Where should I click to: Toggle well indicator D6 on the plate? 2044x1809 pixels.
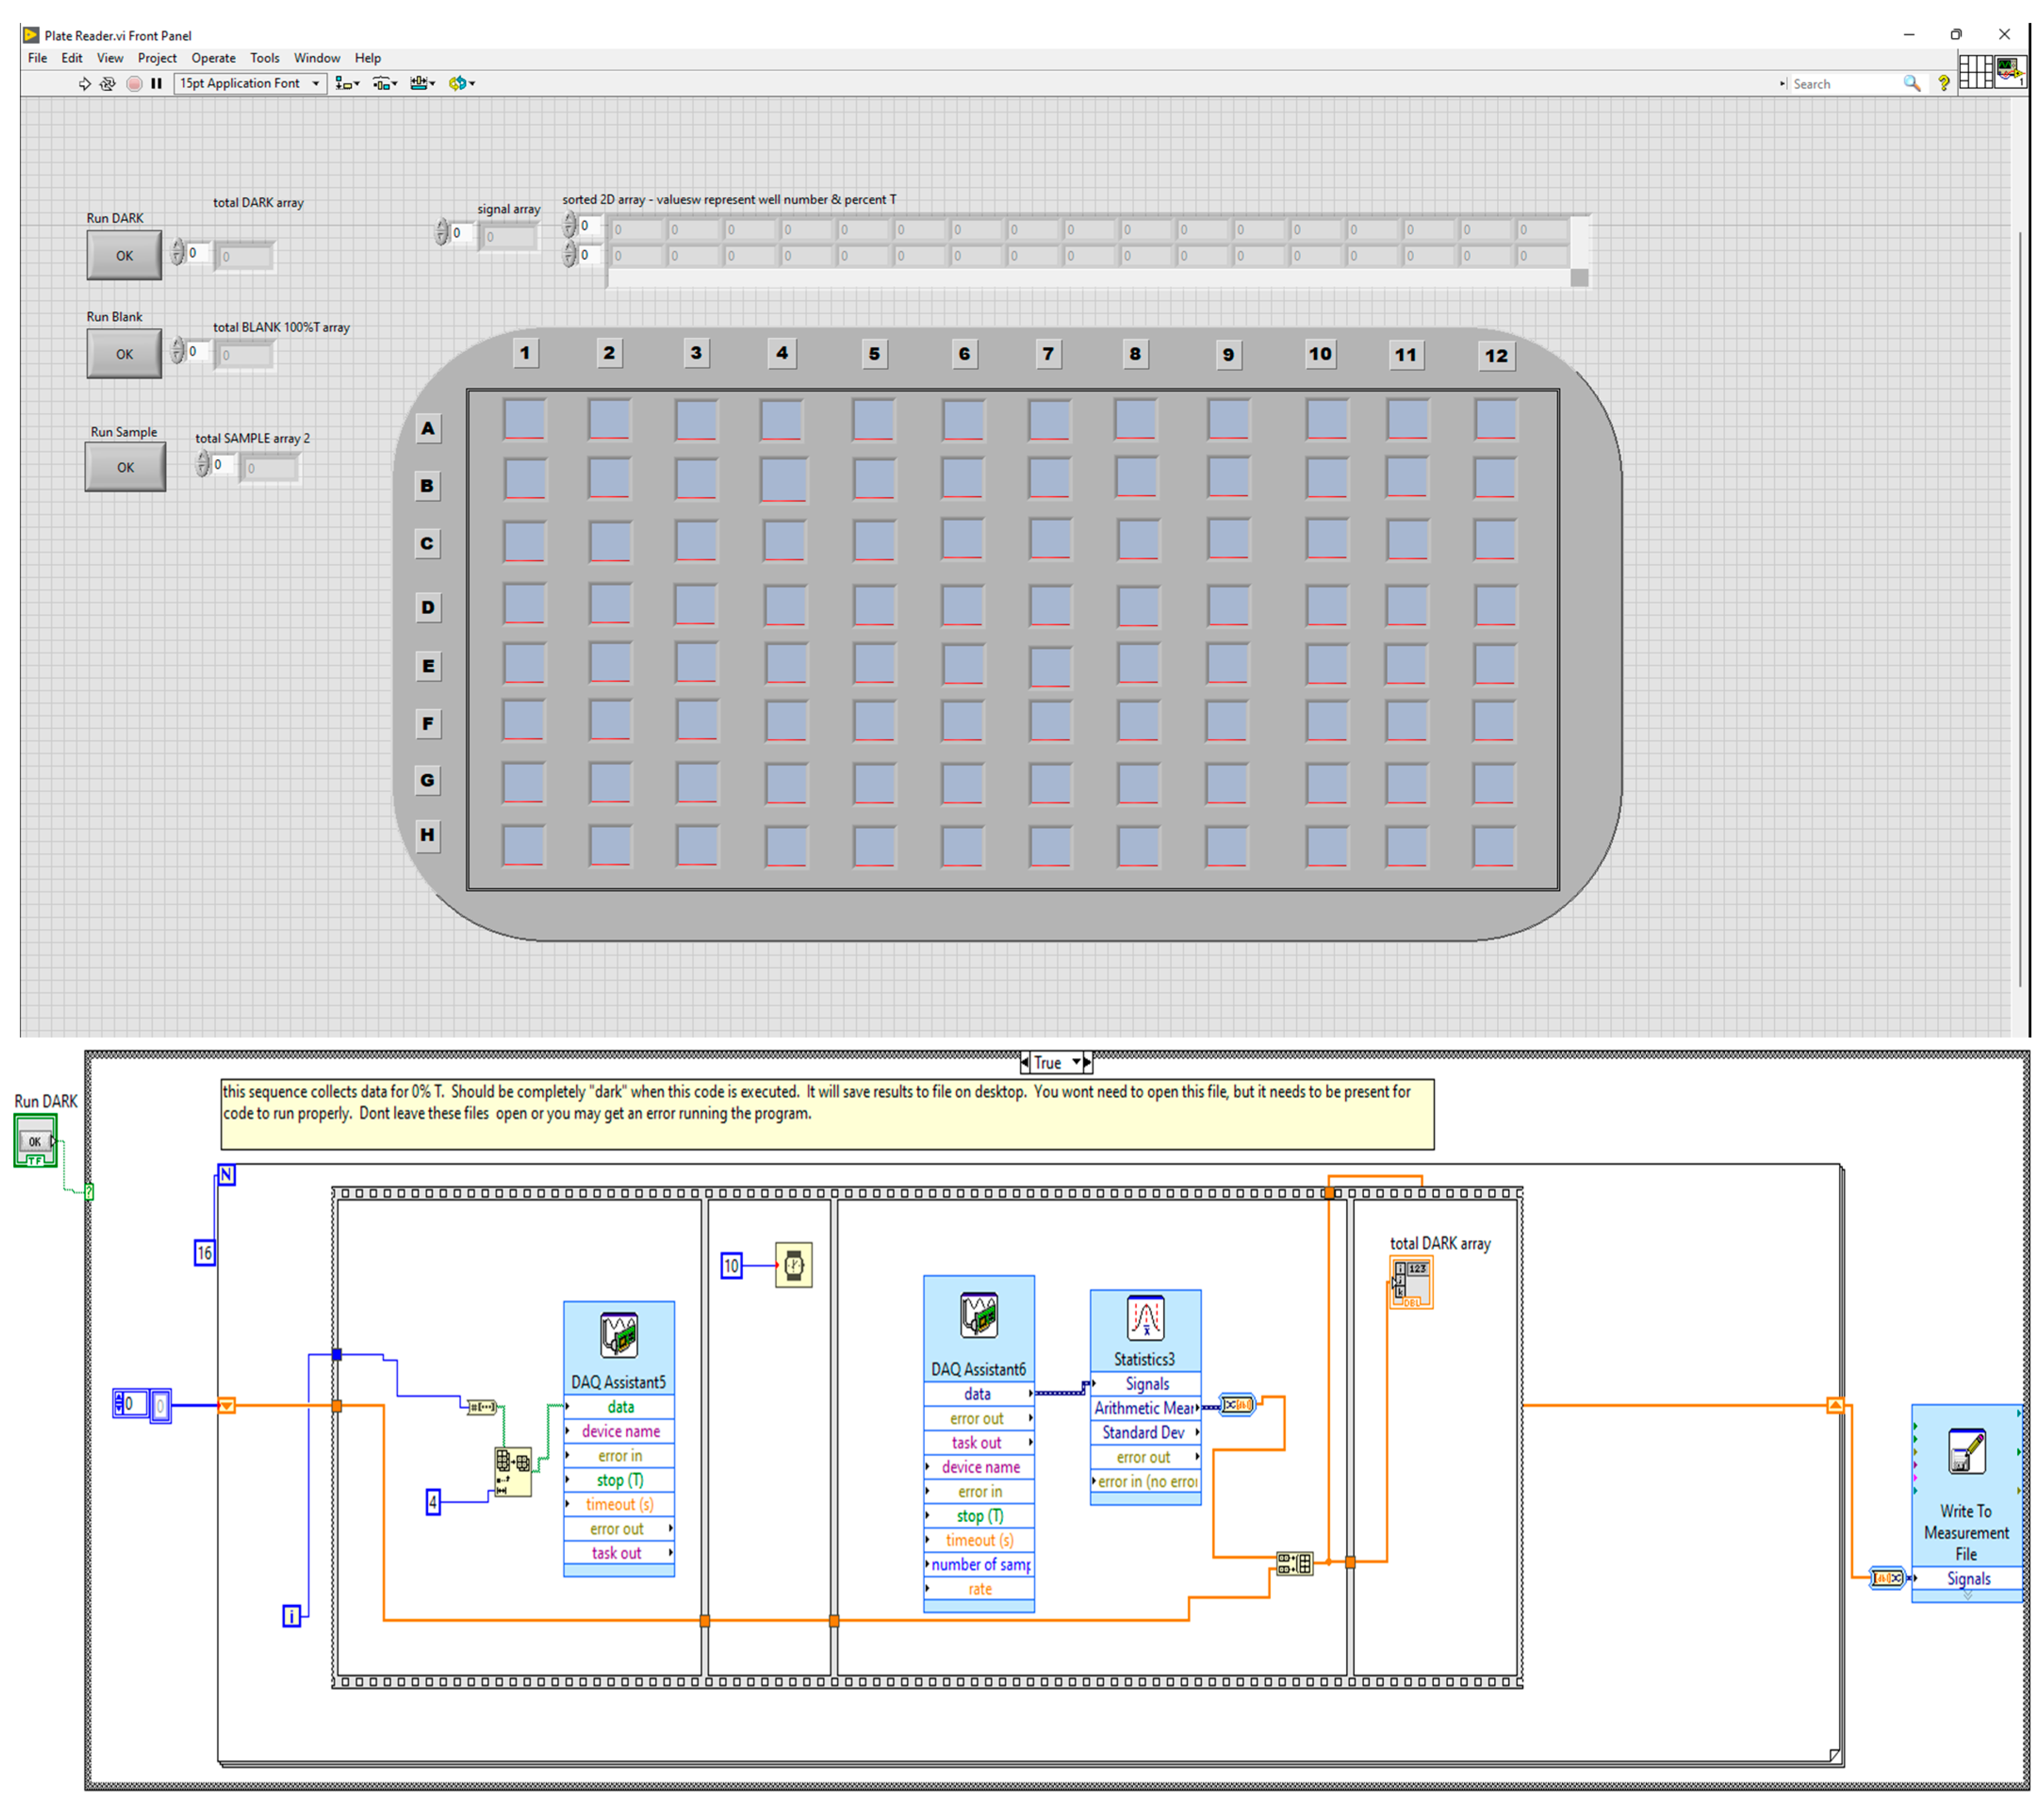coord(963,605)
